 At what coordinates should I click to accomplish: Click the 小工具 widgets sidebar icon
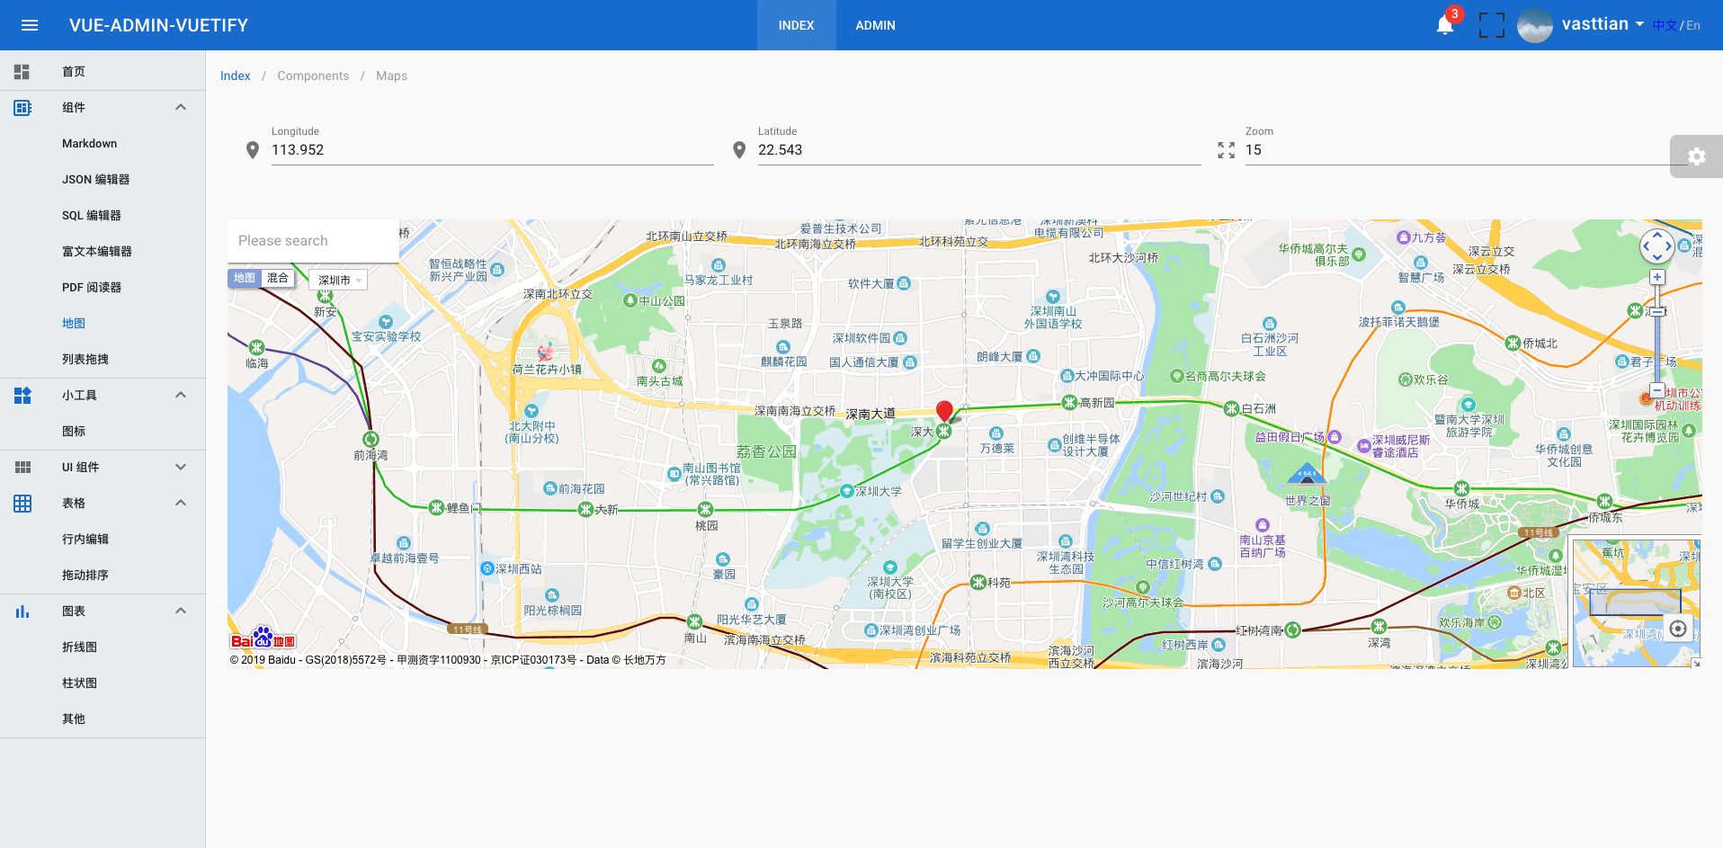coord(22,396)
